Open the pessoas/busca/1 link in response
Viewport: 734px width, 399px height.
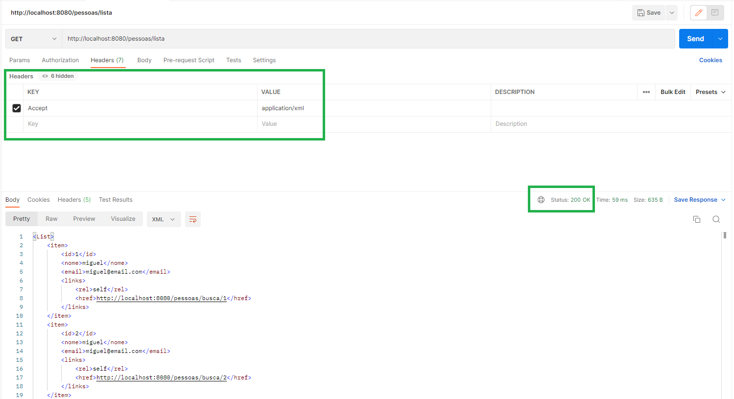161,298
